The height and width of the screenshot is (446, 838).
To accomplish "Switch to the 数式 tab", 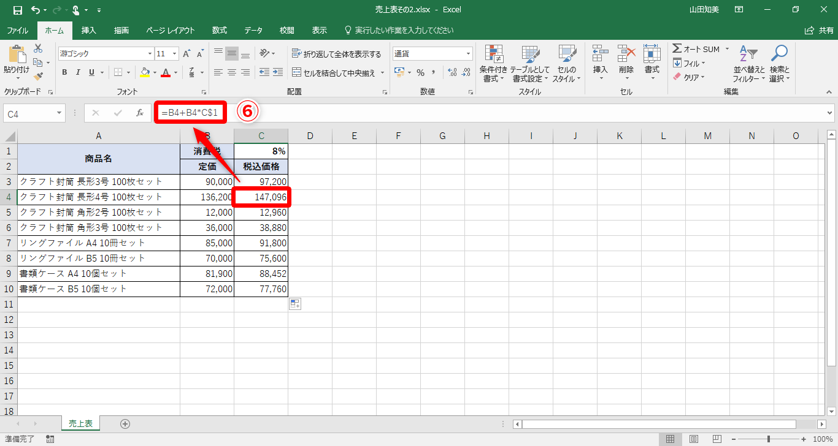I will (x=220, y=30).
